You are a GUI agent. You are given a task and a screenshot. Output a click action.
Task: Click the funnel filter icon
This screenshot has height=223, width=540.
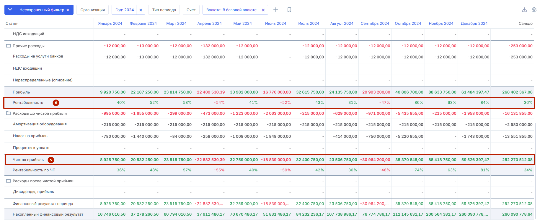click(x=10, y=10)
